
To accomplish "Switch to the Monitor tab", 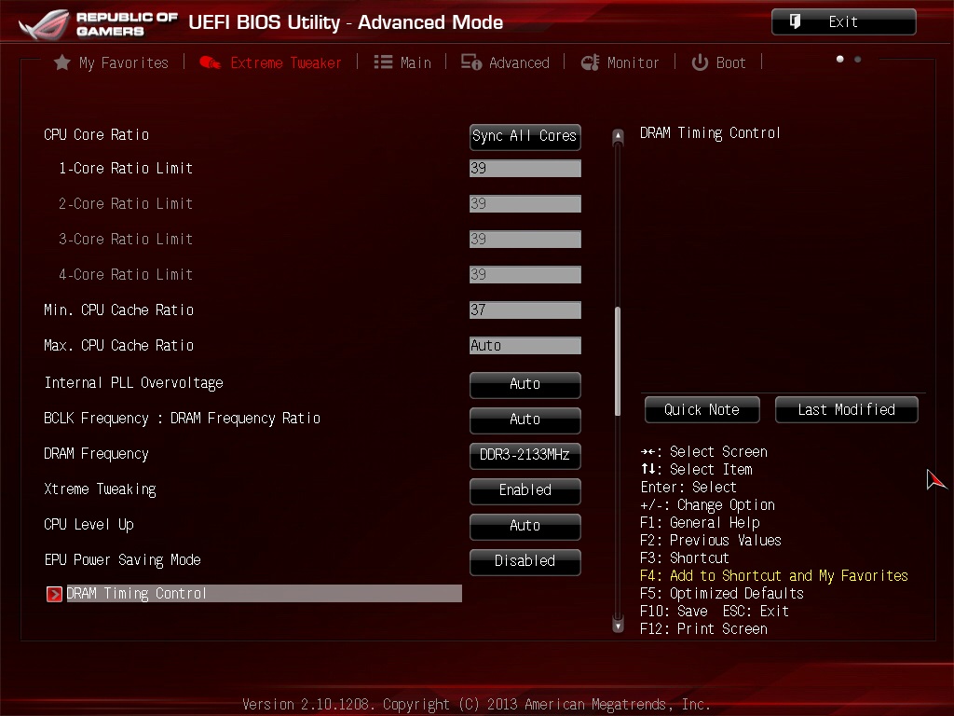I will [620, 62].
